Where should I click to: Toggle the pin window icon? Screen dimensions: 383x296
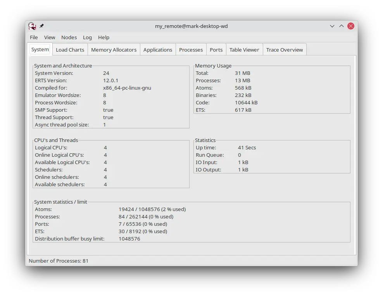[42, 26]
